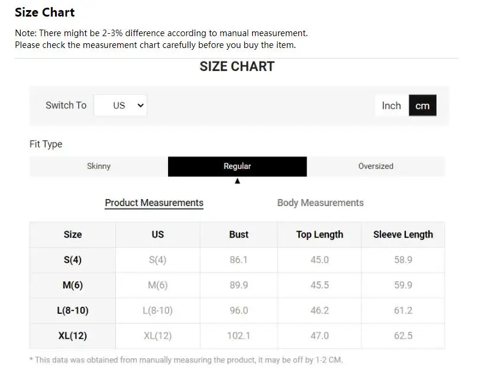The width and height of the screenshot is (481, 369).
Task: Click the 102.1 bust value for XL
Action: point(238,336)
